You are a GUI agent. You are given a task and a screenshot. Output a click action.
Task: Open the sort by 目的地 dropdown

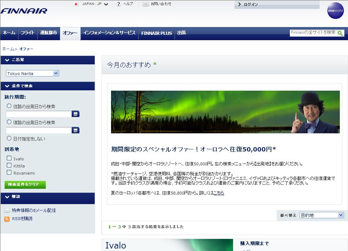322,215
